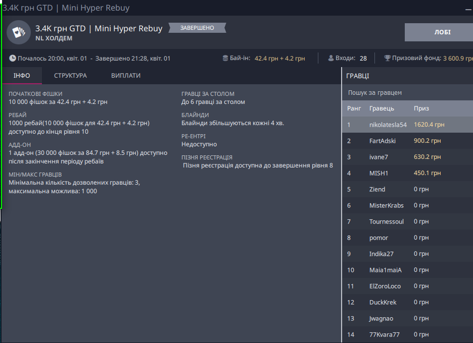Select player ElZoroLoco row
473x343 pixels.
coord(407,286)
